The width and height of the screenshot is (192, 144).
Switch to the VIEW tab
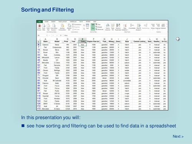[x=94, y=22]
